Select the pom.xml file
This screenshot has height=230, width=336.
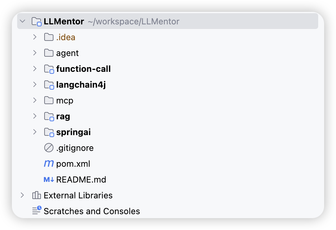[73, 164]
